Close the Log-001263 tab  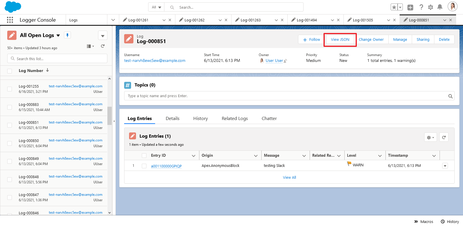pos(282,20)
